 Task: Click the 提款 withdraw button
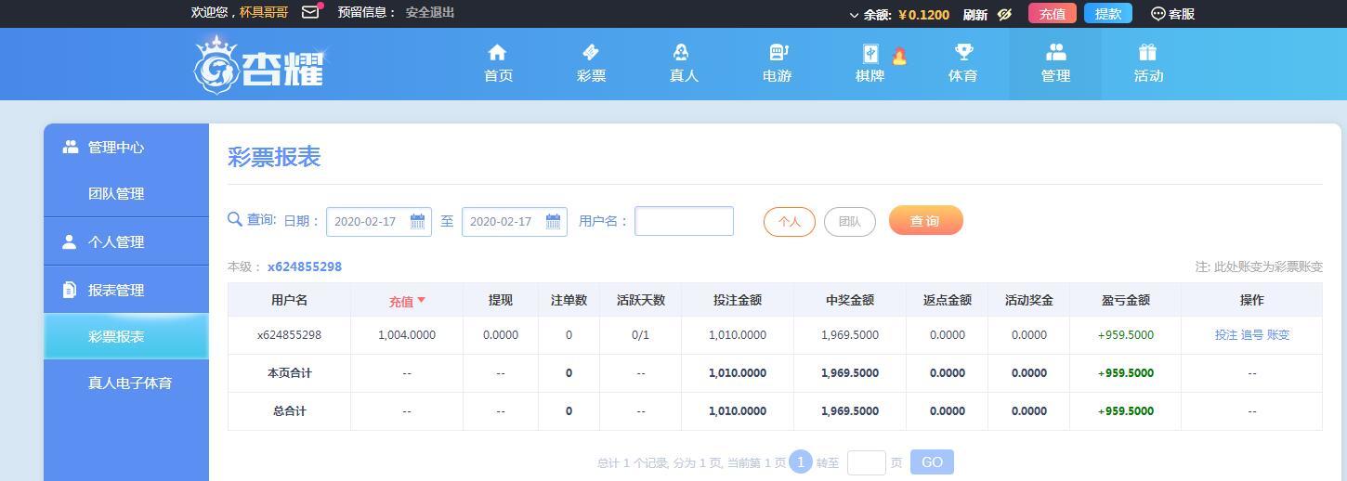(1108, 13)
